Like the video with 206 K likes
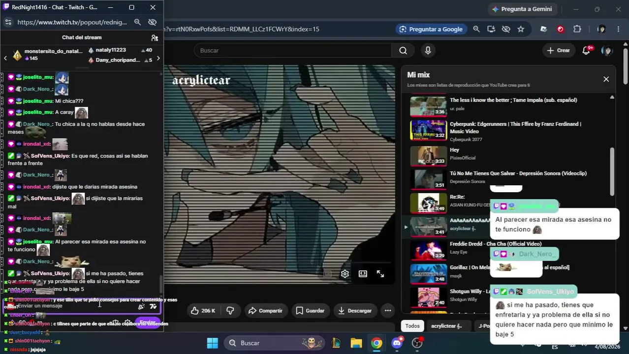This screenshot has height=354, width=629. pyautogui.click(x=203, y=311)
